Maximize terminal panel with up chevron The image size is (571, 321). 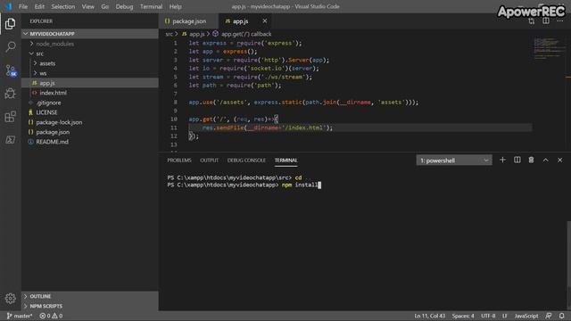(545, 160)
